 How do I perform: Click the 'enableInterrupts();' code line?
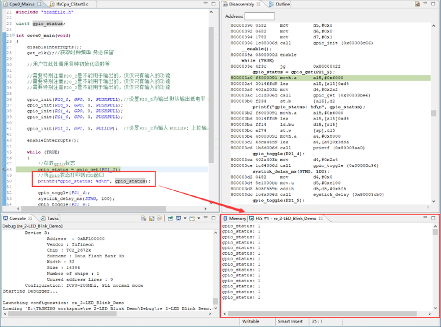pos(53,140)
